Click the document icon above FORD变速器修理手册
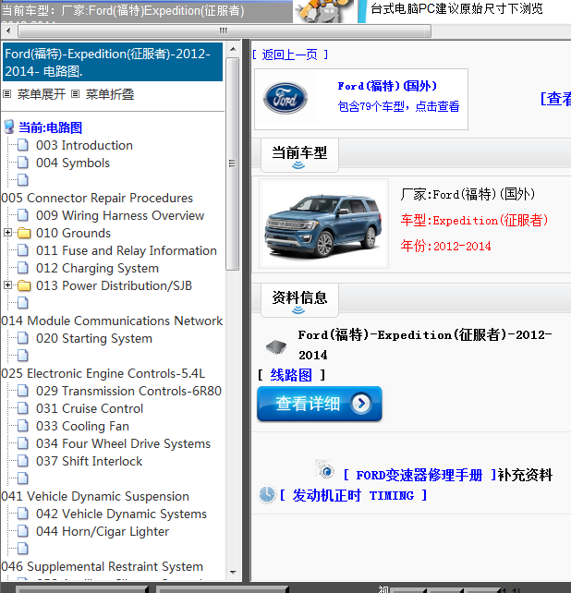 pos(325,469)
